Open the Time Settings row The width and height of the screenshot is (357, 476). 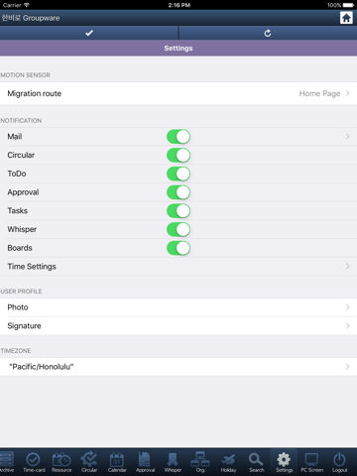point(178,267)
